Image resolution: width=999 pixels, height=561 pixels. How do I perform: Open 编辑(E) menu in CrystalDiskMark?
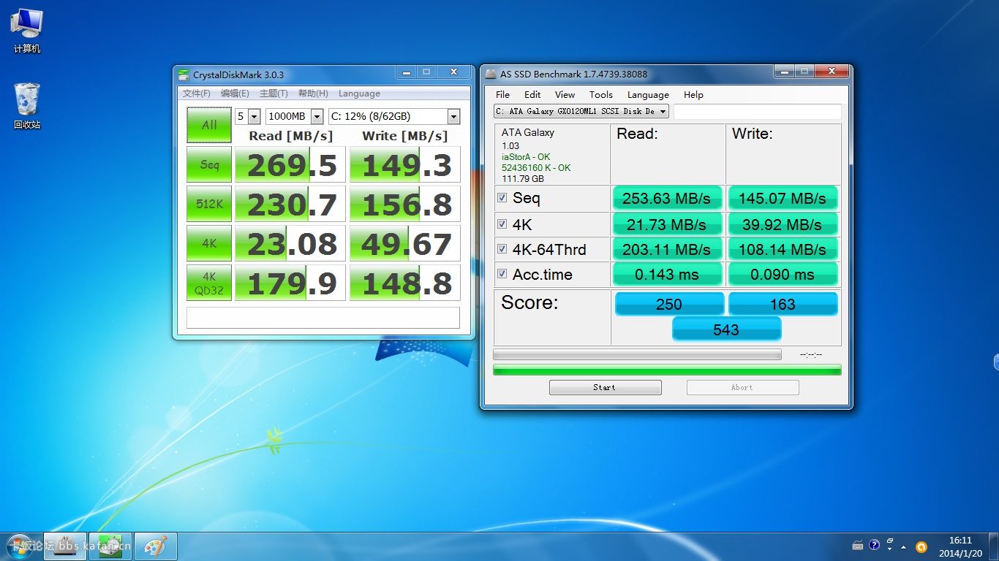pos(235,93)
